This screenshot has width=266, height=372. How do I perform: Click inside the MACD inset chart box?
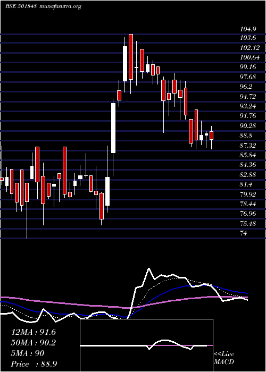pos(146,345)
